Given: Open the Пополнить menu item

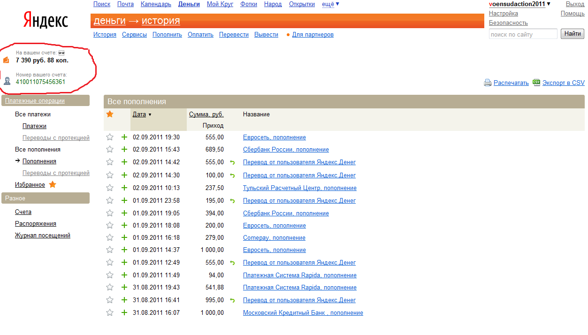Looking at the screenshot, I should 167,34.
